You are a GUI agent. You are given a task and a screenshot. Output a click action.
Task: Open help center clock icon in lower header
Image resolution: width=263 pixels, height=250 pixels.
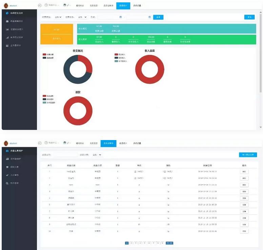pyautogui.click(x=46, y=143)
